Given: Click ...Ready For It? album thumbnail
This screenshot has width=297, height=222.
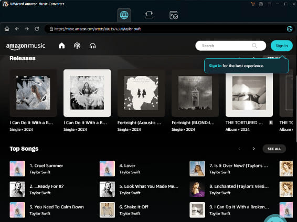Looking at the screenshot, I should [x=17, y=189].
